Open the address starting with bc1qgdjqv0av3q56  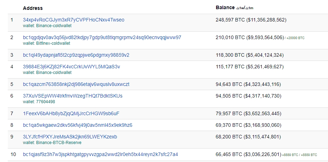[102, 37]
